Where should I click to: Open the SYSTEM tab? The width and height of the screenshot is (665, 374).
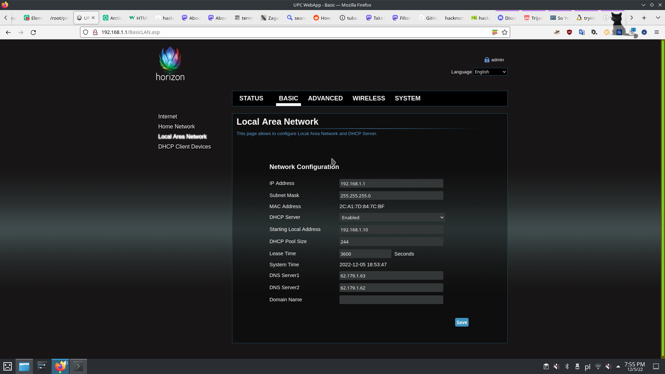408,98
